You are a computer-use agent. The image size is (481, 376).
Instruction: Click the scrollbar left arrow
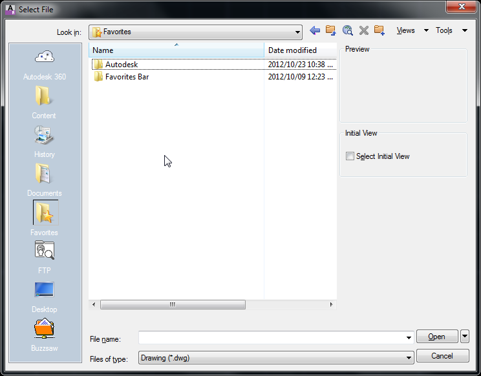pos(94,304)
